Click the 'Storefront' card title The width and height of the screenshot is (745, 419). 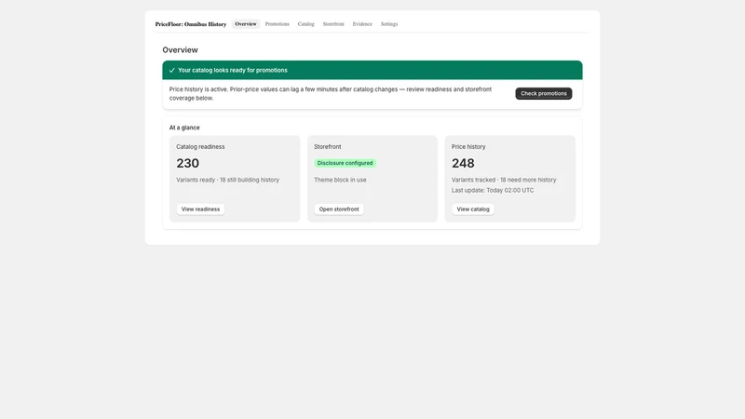[x=328, y=147]
